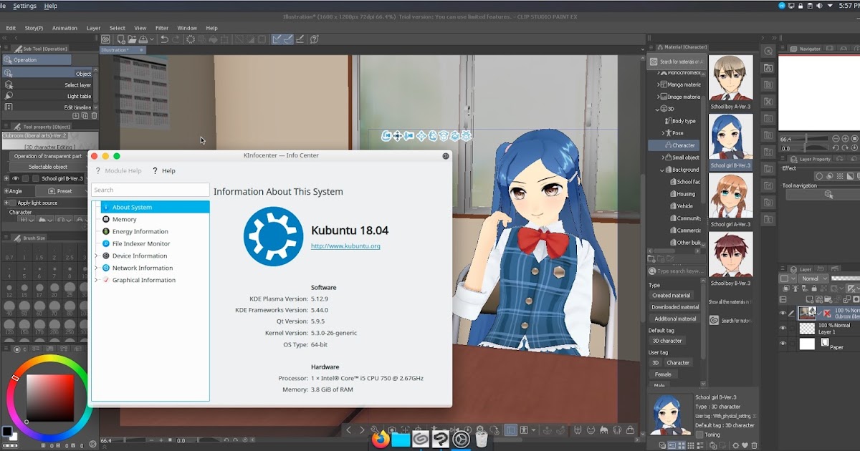Toggle visibility of the Clubroom 3D layer
Viewport: 860px width, 451px height.
[783, 313]
